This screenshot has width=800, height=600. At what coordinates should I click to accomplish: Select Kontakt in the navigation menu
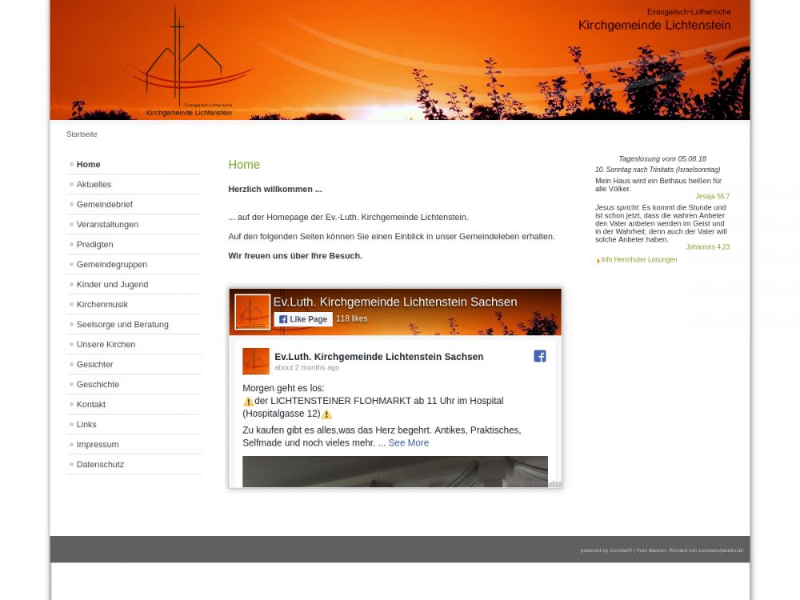[x=90, y=404]
